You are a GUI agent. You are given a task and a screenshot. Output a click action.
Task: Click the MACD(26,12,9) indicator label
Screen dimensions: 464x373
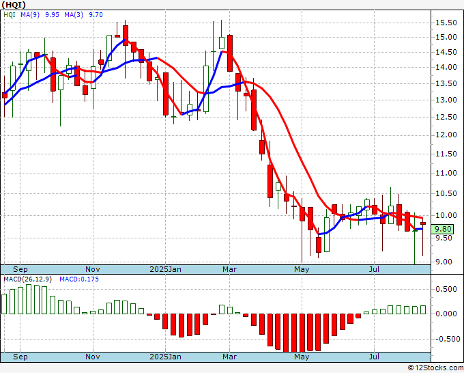click(x=27, y=279)
